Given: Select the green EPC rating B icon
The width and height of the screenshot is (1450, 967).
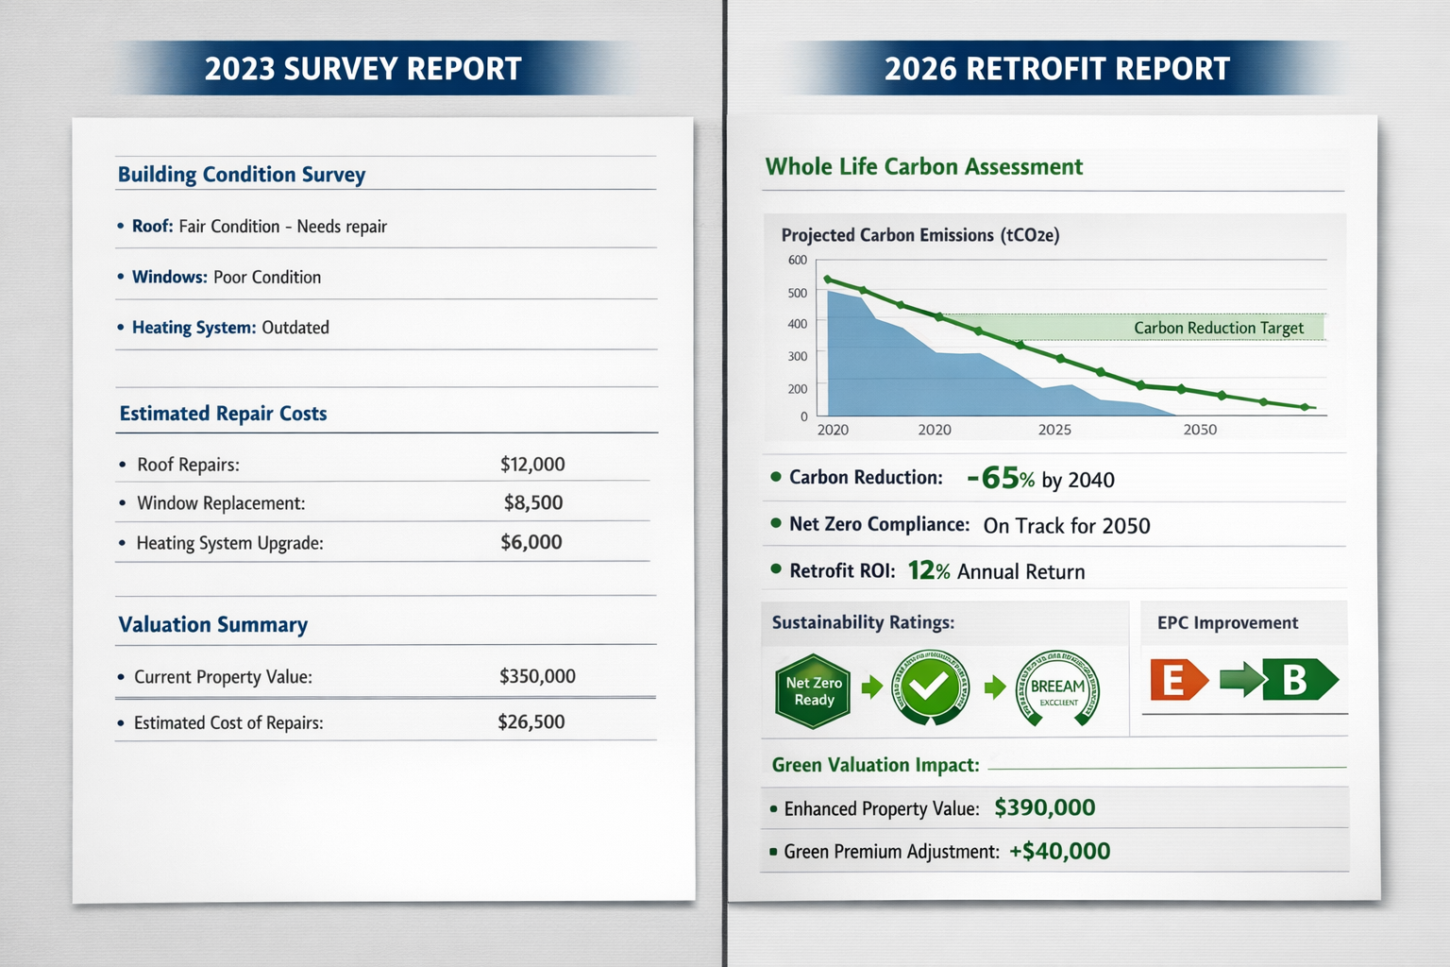Looking at the screenshot, I should click(1303, 680).
